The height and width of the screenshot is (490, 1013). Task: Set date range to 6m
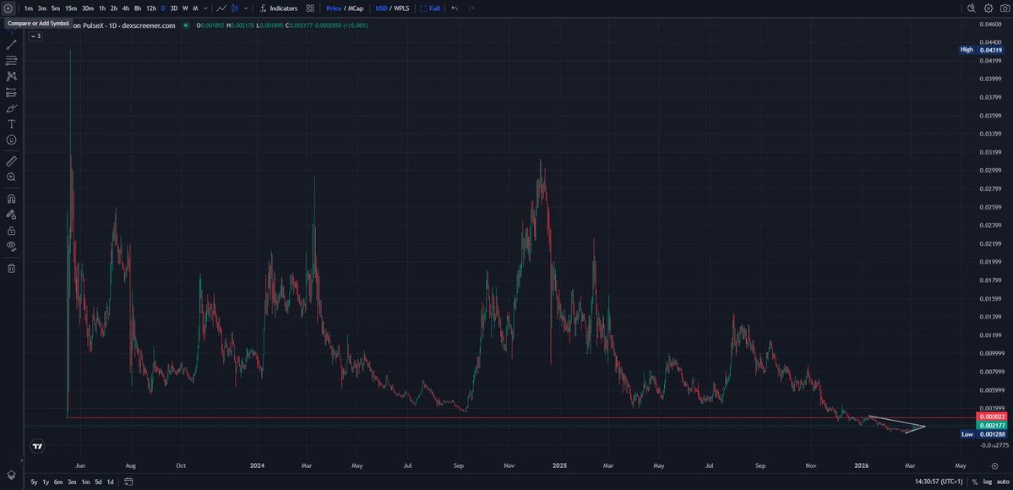pyautogui.click(x=58, y=482)
